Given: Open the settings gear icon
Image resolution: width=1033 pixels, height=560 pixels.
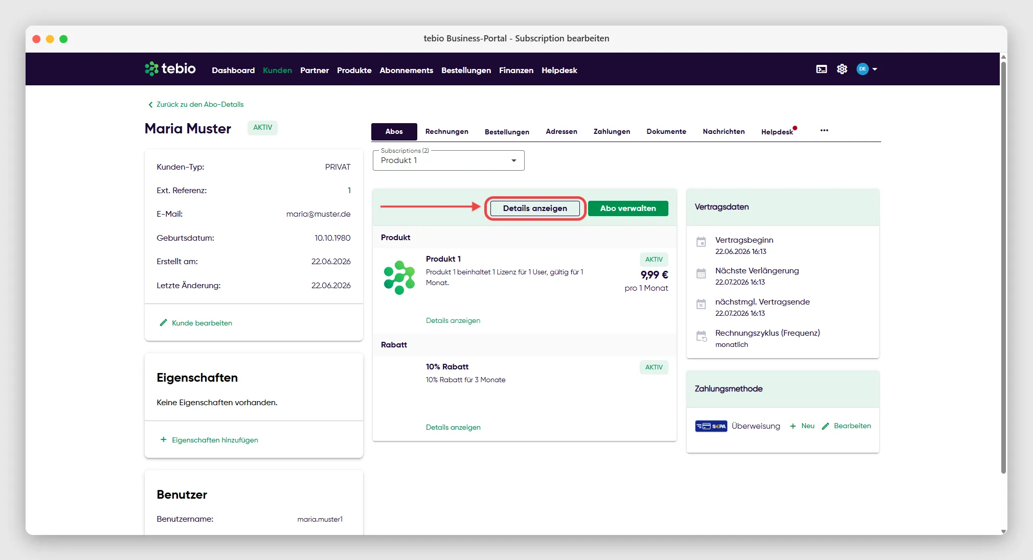Looking at the screenshot, I should [x=842, y=69].
